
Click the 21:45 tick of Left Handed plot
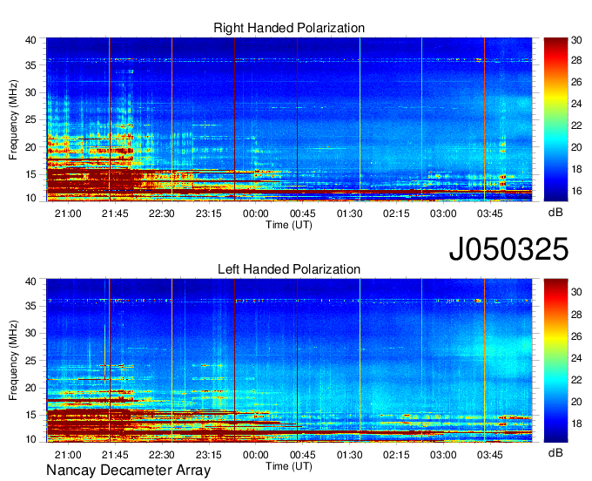coord(115,455)
